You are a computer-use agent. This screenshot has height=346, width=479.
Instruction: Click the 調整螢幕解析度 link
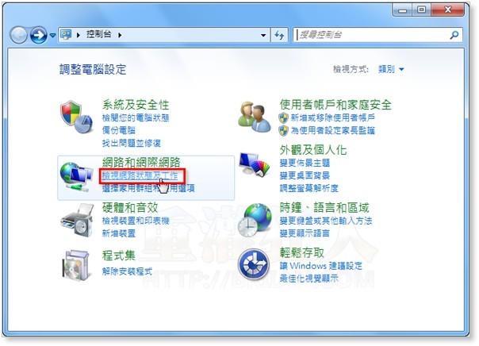pos(308,188)
